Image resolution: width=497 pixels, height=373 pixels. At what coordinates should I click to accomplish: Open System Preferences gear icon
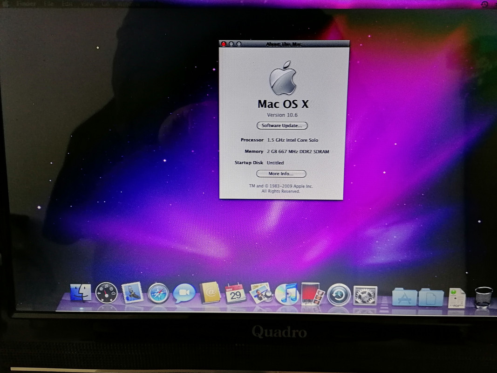click(365, 296)
